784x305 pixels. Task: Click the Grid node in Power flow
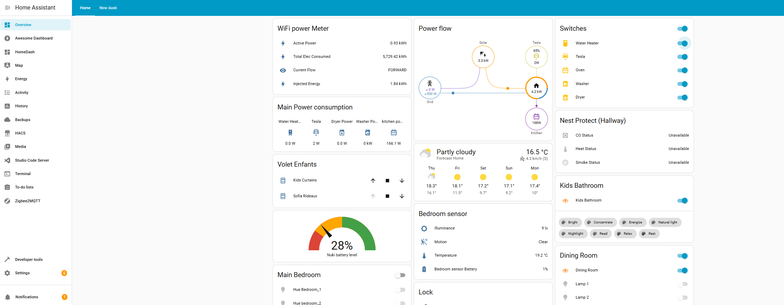(430, 88)
